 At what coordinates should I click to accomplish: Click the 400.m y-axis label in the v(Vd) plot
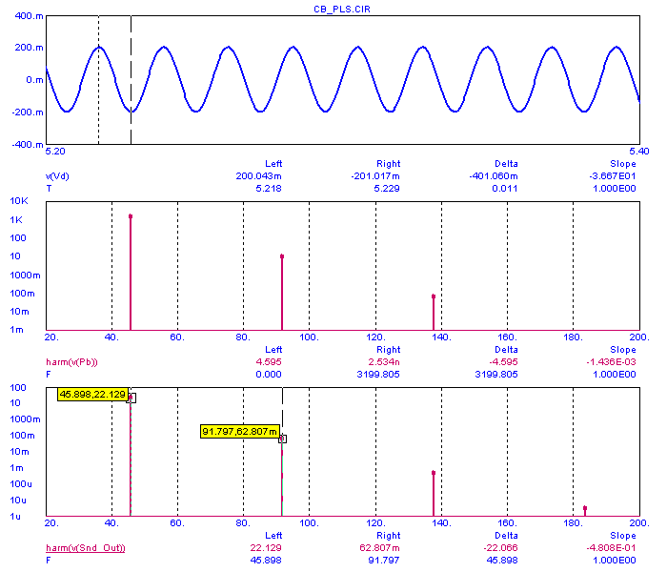29,16
